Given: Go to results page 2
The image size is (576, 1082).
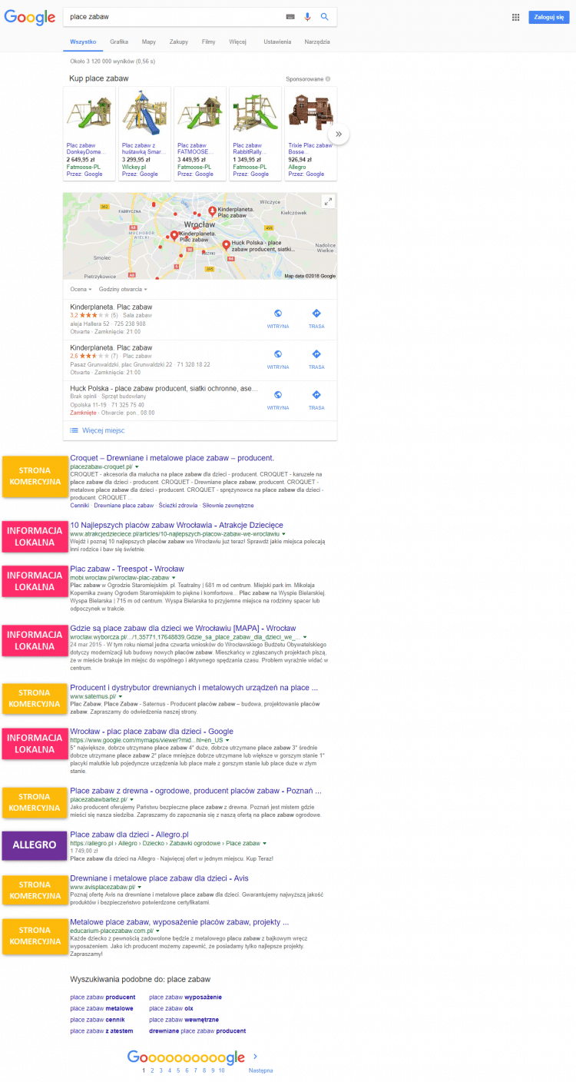Looking at the screenshot, I should pos(151,1070).
